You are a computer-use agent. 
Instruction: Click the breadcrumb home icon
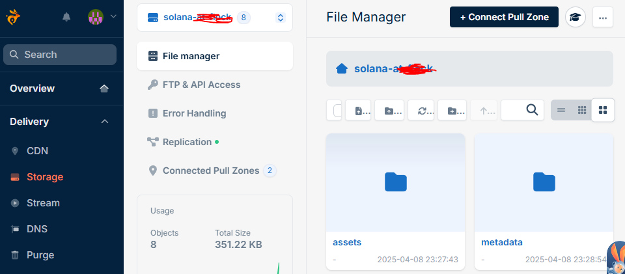(x=342, y=69)
